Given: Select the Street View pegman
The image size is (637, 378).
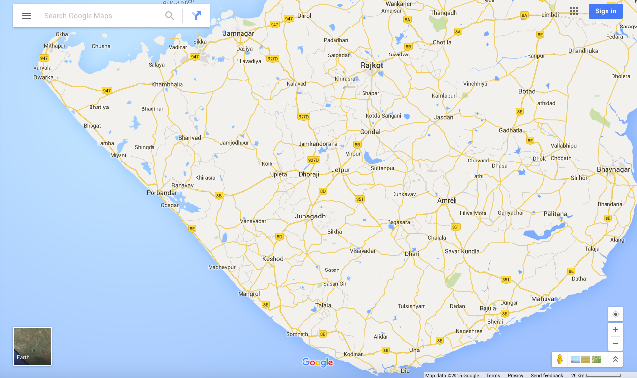Looking at the screenshot, I should (x=559, y=359).
